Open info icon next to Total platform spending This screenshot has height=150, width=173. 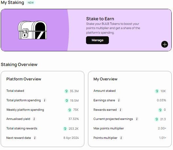pyautogui.click(x=45, y=100)
